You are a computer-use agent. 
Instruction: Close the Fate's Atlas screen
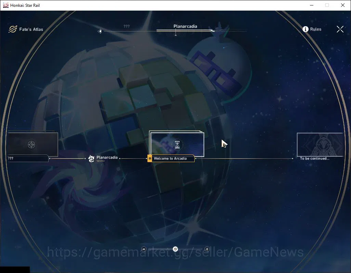tap(340, 29)
